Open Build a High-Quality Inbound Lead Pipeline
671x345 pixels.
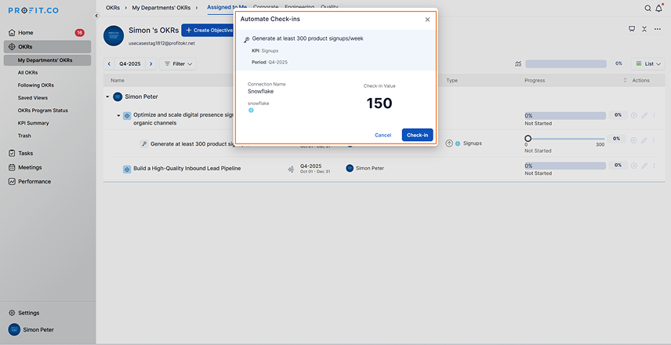click(x=187, y=169)
